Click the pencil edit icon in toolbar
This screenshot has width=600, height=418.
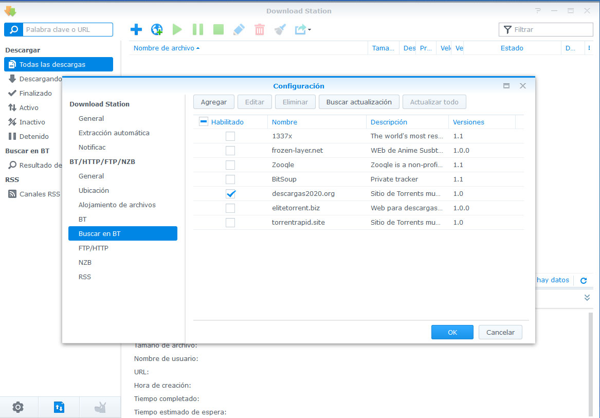pos(239,29)
